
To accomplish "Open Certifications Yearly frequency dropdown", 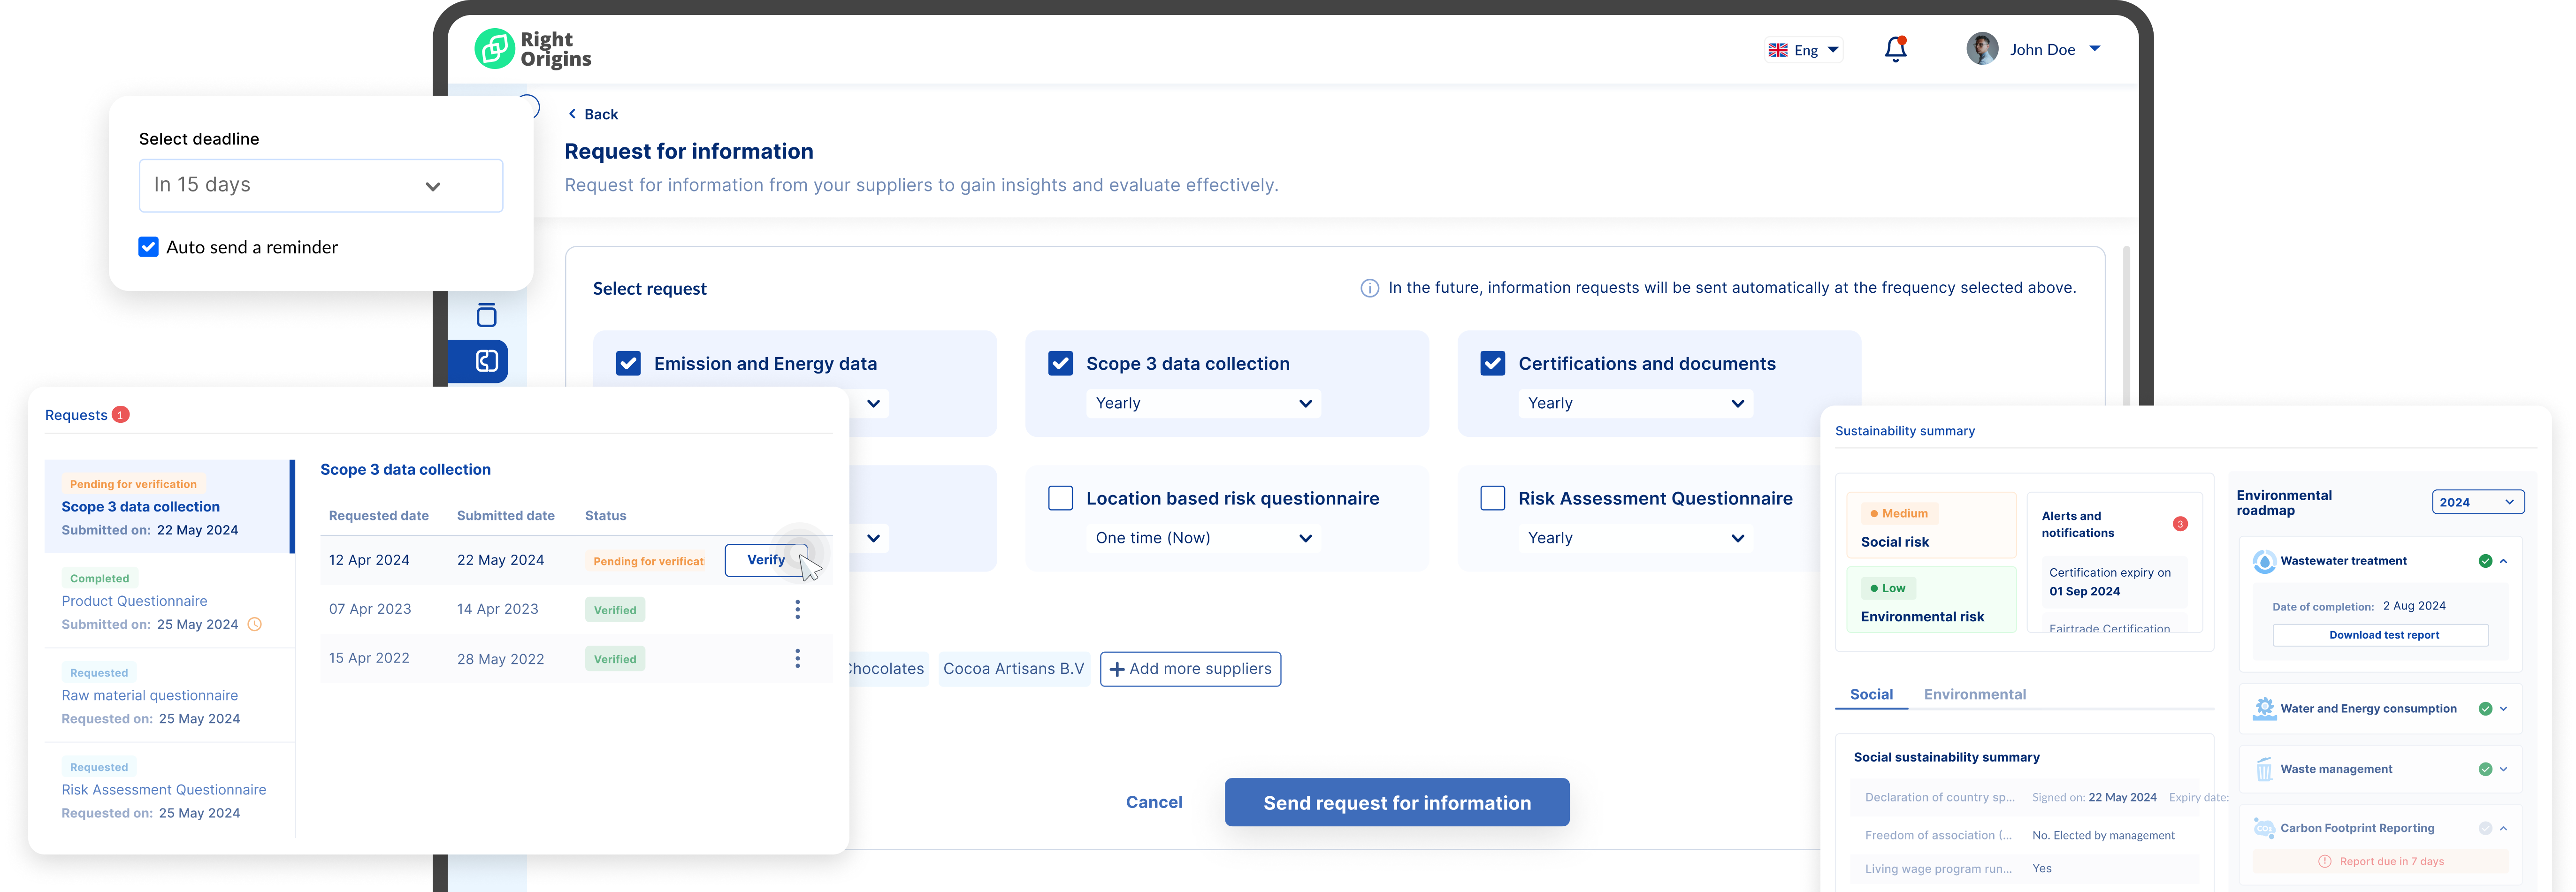I will pos(1635,403).
